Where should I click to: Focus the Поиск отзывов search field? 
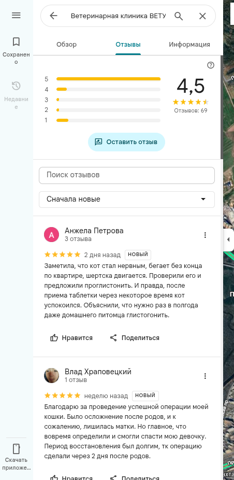[127, 175]
